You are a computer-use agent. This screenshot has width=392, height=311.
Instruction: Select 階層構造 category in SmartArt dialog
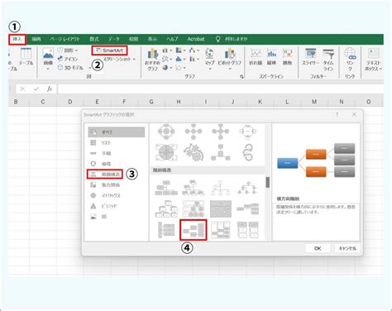pyautogui.click(x=105, y=175)
